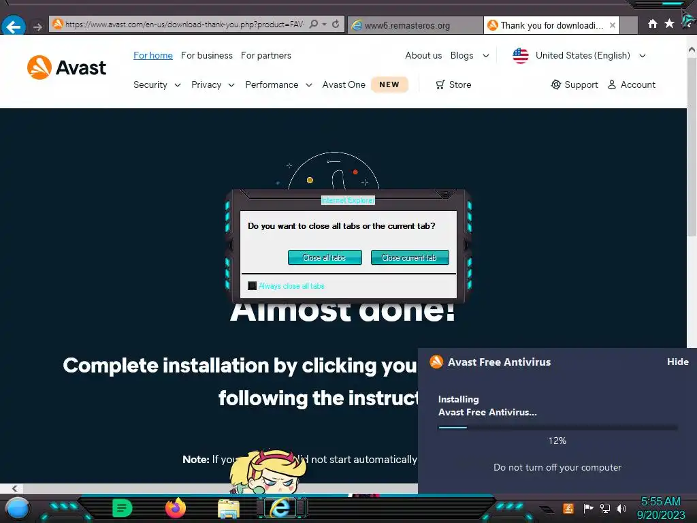This screenshot has width=697, height=523.
Task: Launch Firefox from the taskbar
Action: click(x=176, y=508)
